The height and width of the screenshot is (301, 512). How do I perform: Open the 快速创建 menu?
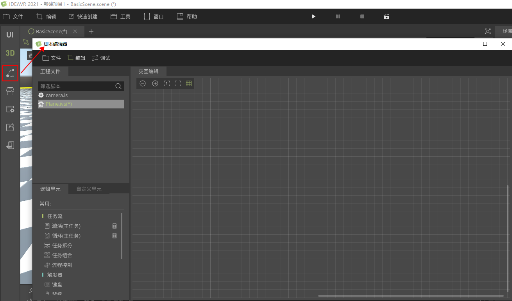pyautogui.click(x=83, y=16)
